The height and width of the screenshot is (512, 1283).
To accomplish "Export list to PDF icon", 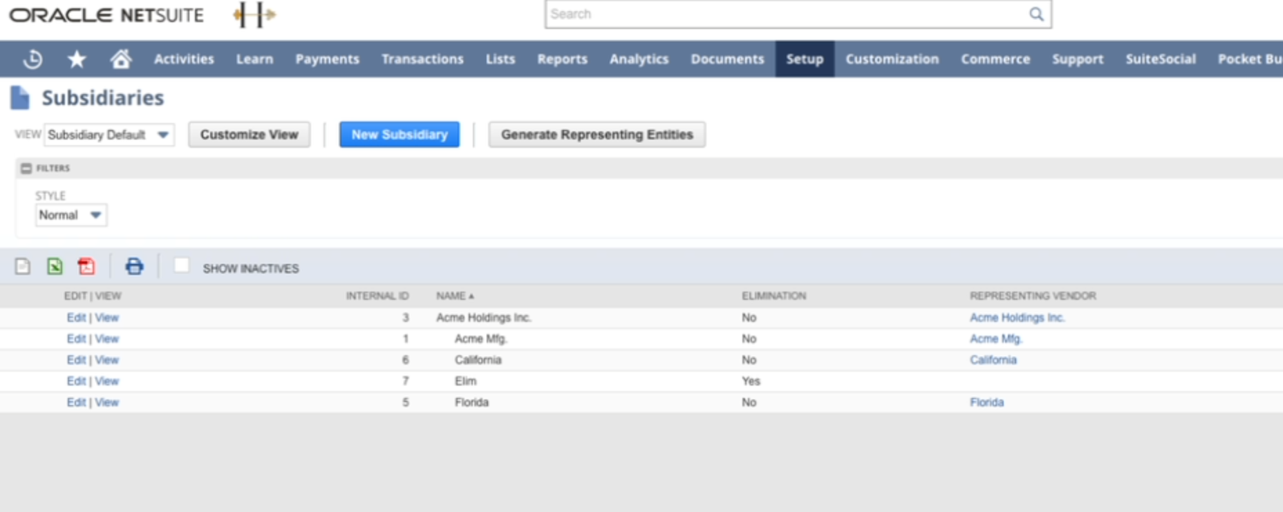I will (x=86, y=266).
